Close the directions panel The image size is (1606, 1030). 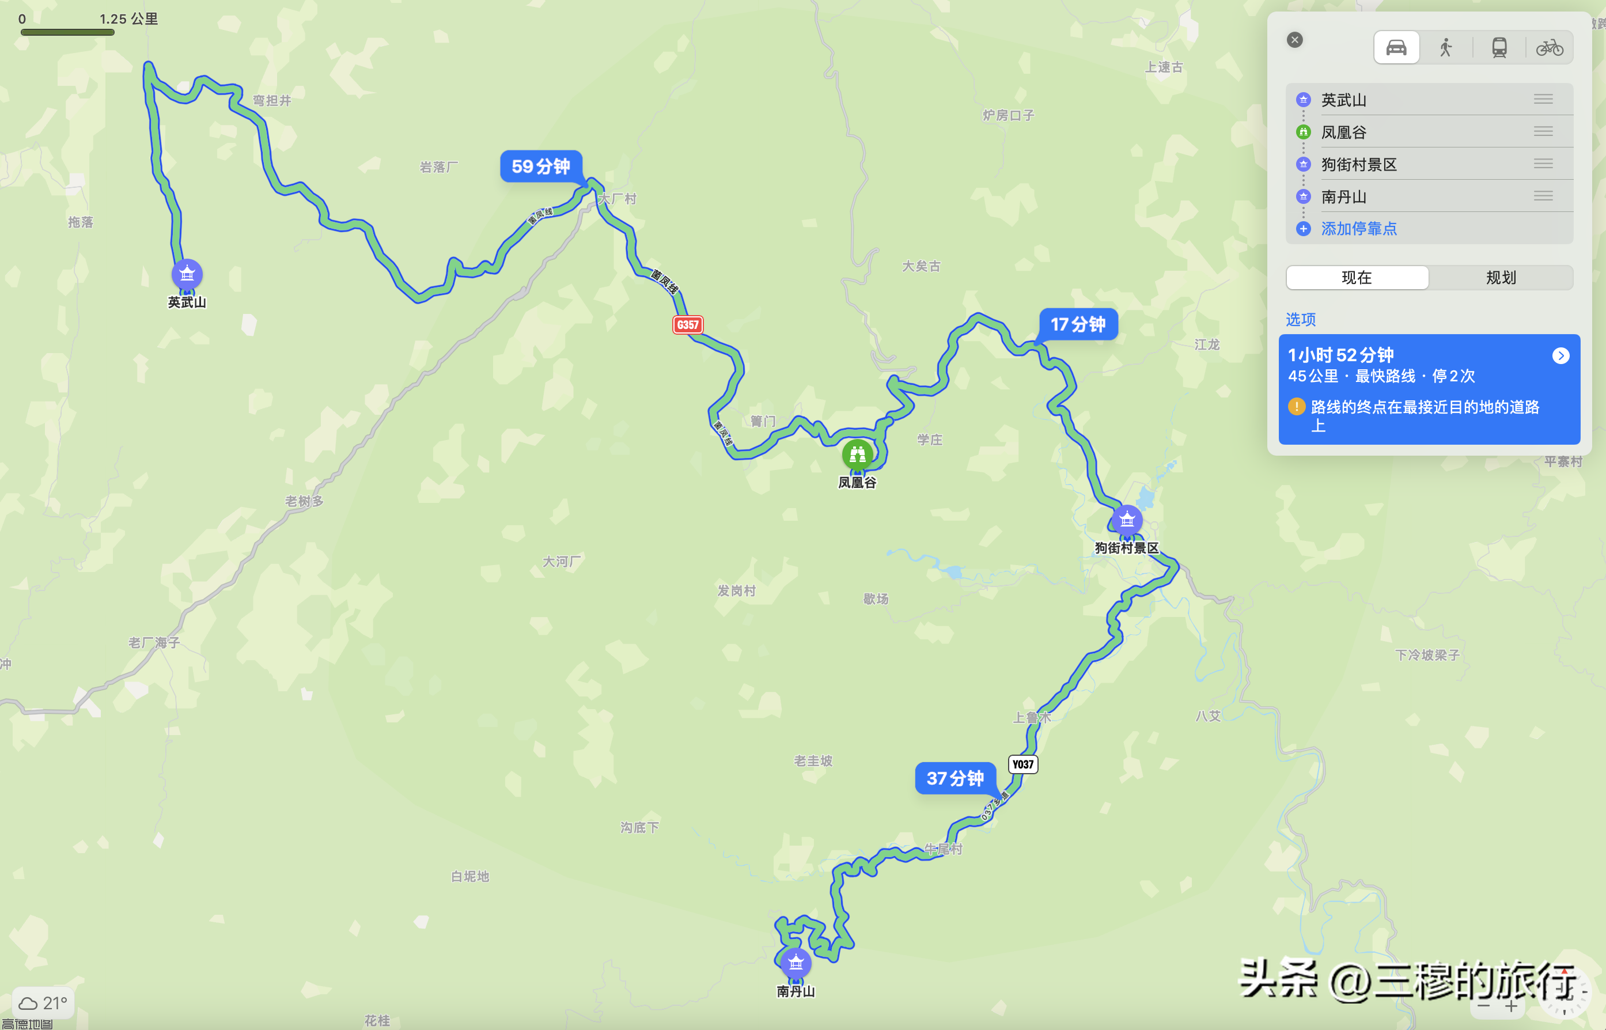click(x=1294, y=40)
